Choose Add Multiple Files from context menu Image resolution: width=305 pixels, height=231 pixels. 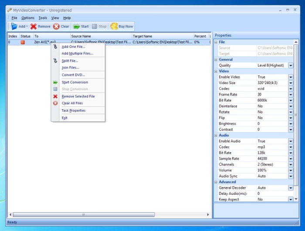[x=78, y=54]
